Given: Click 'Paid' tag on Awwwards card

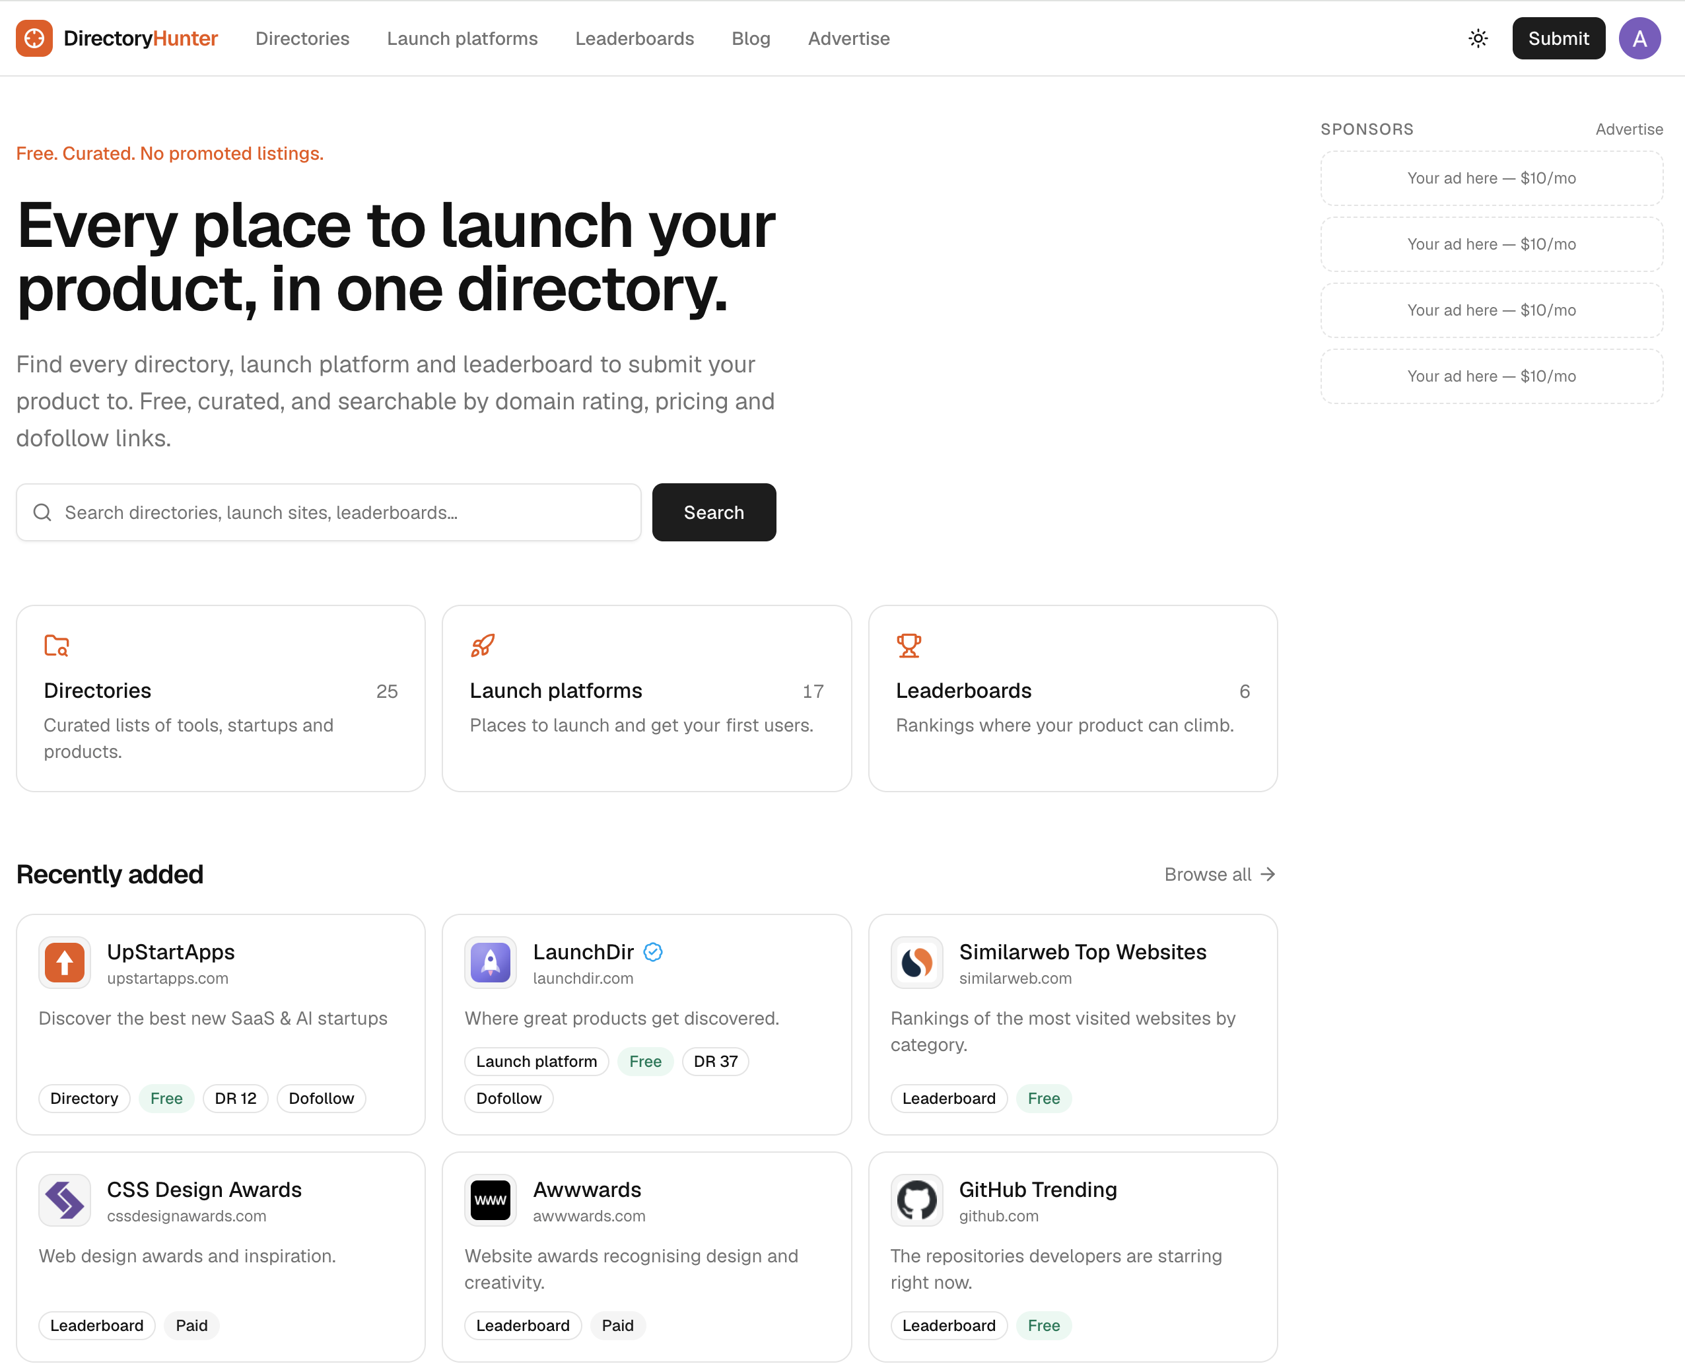Looking at the screenshot, I should click(x=617, y=1326).
